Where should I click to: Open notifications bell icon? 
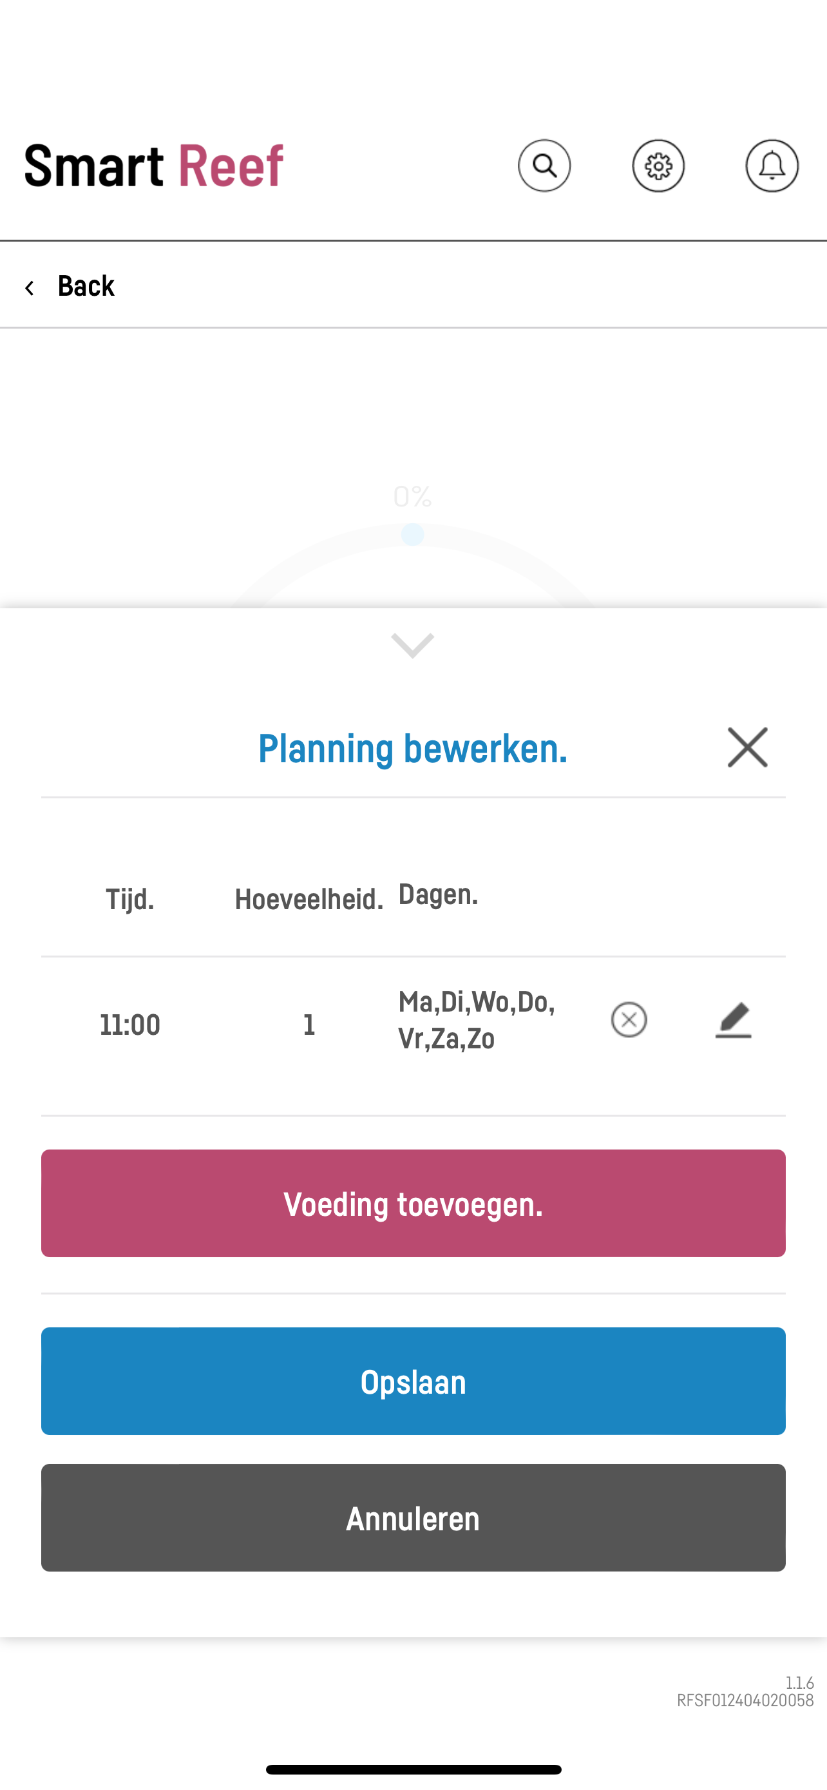coord(772,166)
